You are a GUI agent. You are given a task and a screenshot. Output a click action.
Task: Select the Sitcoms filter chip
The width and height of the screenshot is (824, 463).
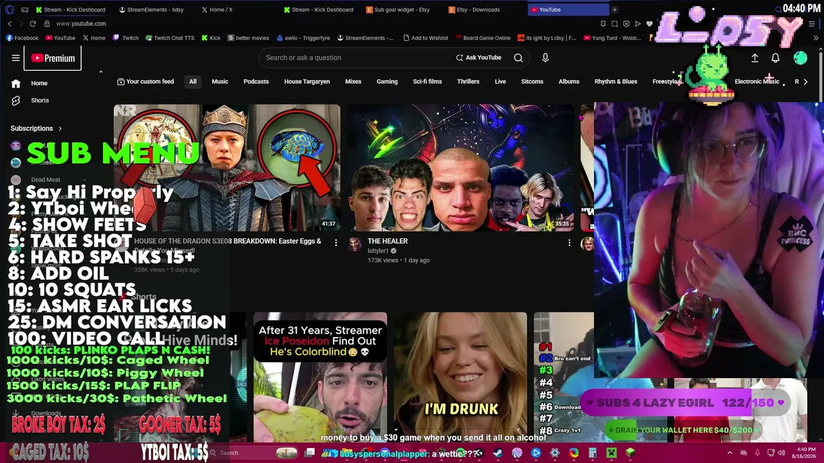pos(532,82)
